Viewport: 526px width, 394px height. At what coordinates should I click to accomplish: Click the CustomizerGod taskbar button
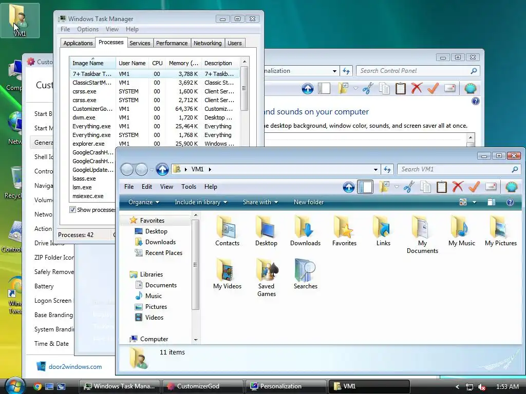203,386
